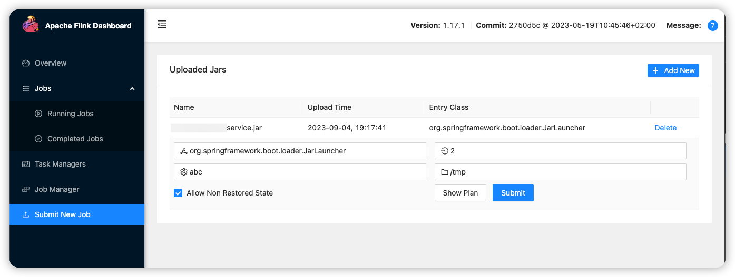Collapse the Jobs submenu chevron
The image size is (735, 277).
tap(132, 88)
